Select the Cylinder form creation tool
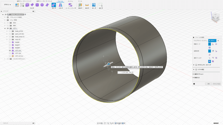This screenshot has width=223, height=125. tap(37, 5)
